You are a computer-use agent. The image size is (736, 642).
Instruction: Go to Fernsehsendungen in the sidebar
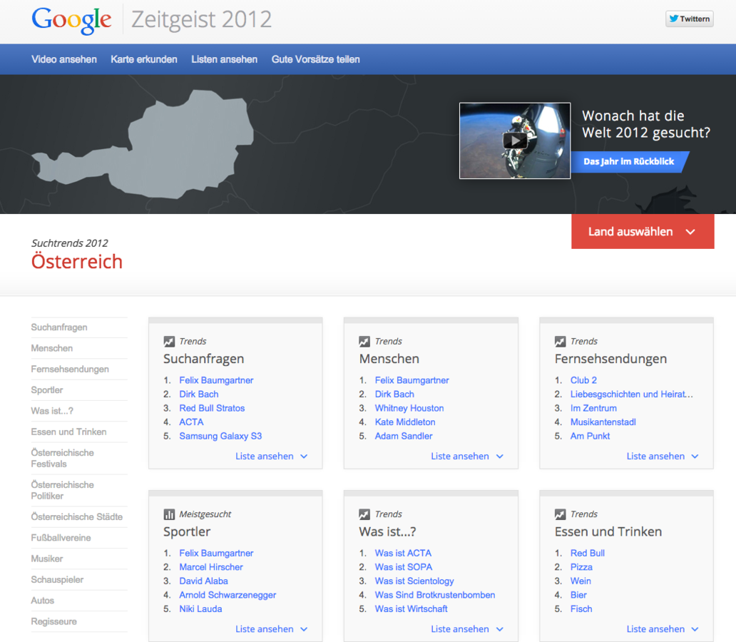[x=70, y=369]
